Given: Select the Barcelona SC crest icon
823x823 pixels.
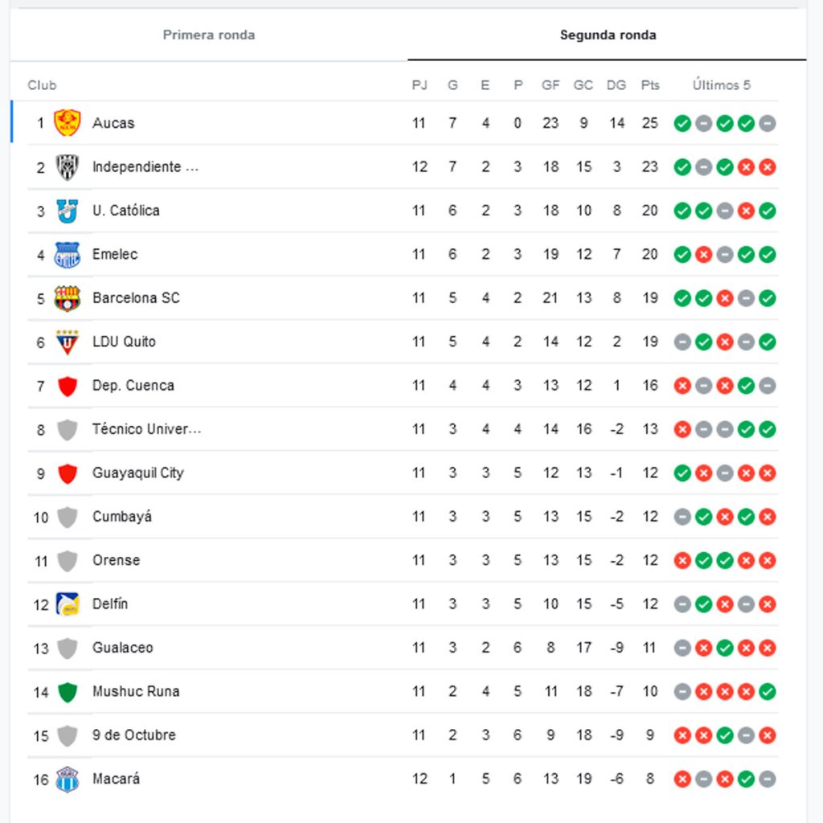Looking at the screenshot, I should 68,298.
